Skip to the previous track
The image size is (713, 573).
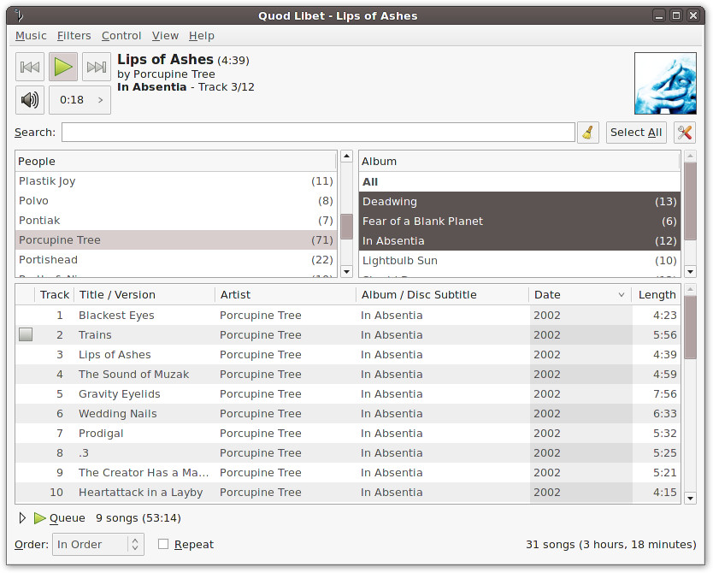(x=30, y=68)
